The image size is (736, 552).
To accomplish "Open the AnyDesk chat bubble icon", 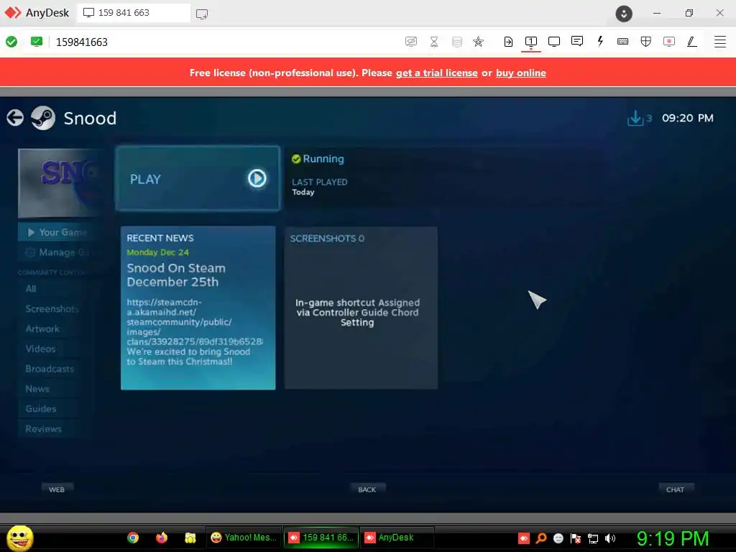I will coord(577,42).
